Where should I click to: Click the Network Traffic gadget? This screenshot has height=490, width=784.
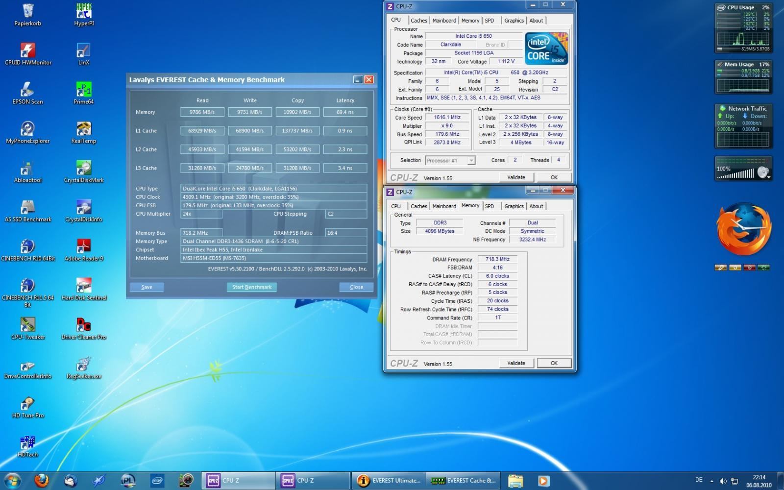tap(743, 126)
